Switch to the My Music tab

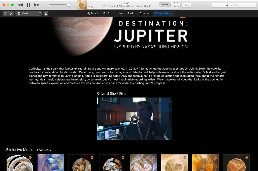pyautogui.click(x=92, y=13)
